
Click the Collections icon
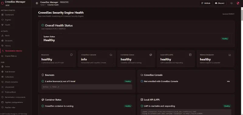[x=2, y=77]
